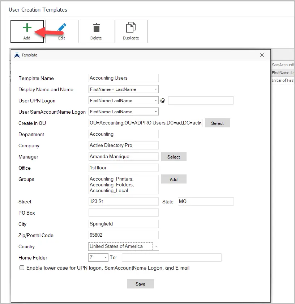Click the Delete template trash icon
The image size is (295, 304).
coord(96,28)
